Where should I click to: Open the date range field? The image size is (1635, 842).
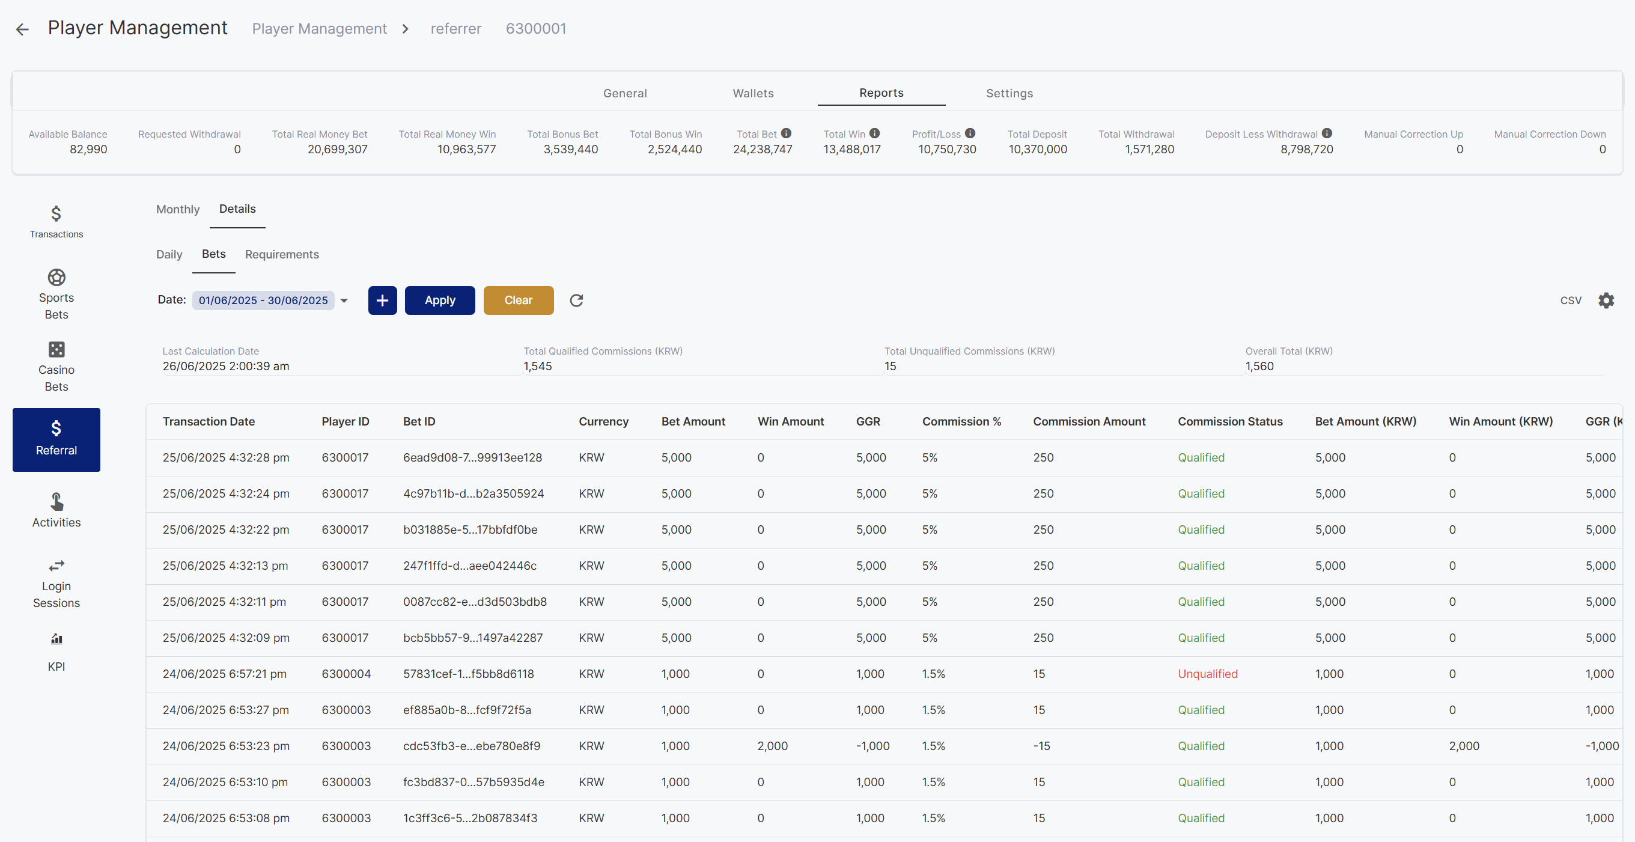coord(263,300)
